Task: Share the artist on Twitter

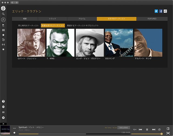Action: [156, 11]
